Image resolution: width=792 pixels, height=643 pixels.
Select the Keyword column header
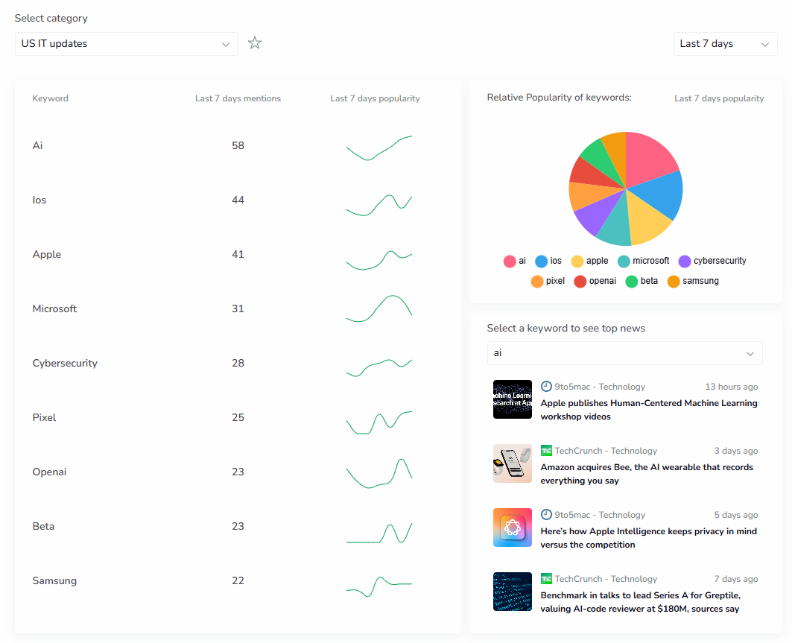(50, 98)
